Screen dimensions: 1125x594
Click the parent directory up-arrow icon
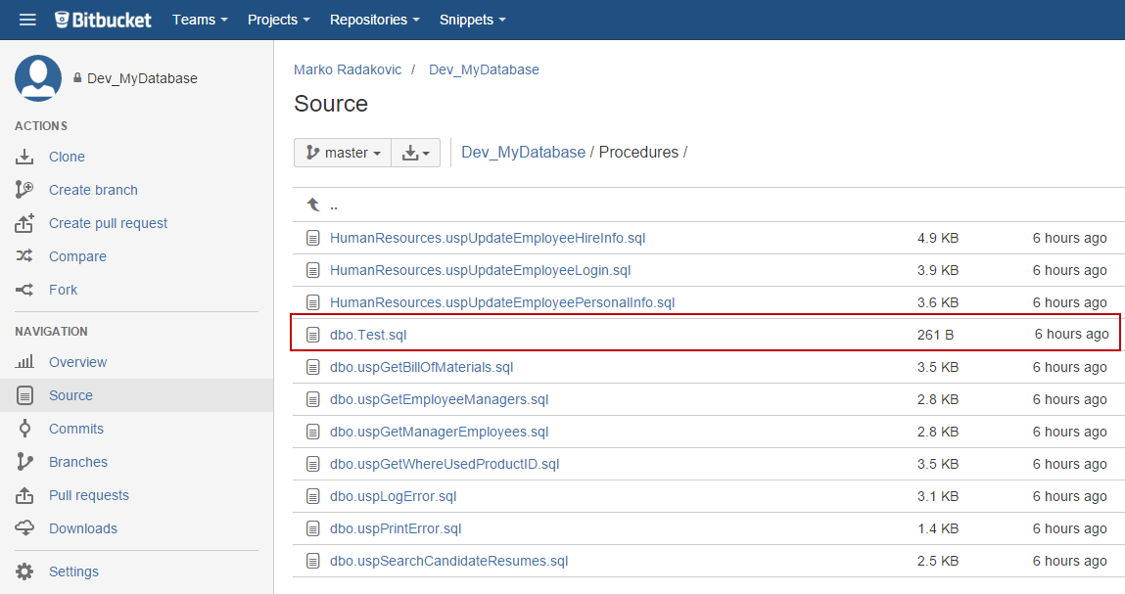pos(313,205)
